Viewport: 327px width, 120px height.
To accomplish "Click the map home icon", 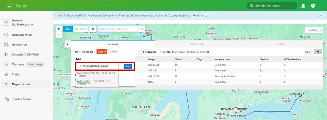I will point(93,29).
